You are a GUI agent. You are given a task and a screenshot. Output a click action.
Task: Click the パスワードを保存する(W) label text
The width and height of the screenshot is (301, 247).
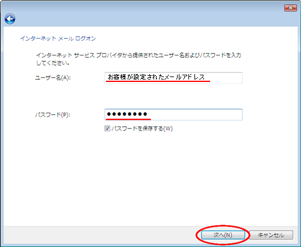pos(142,128)
